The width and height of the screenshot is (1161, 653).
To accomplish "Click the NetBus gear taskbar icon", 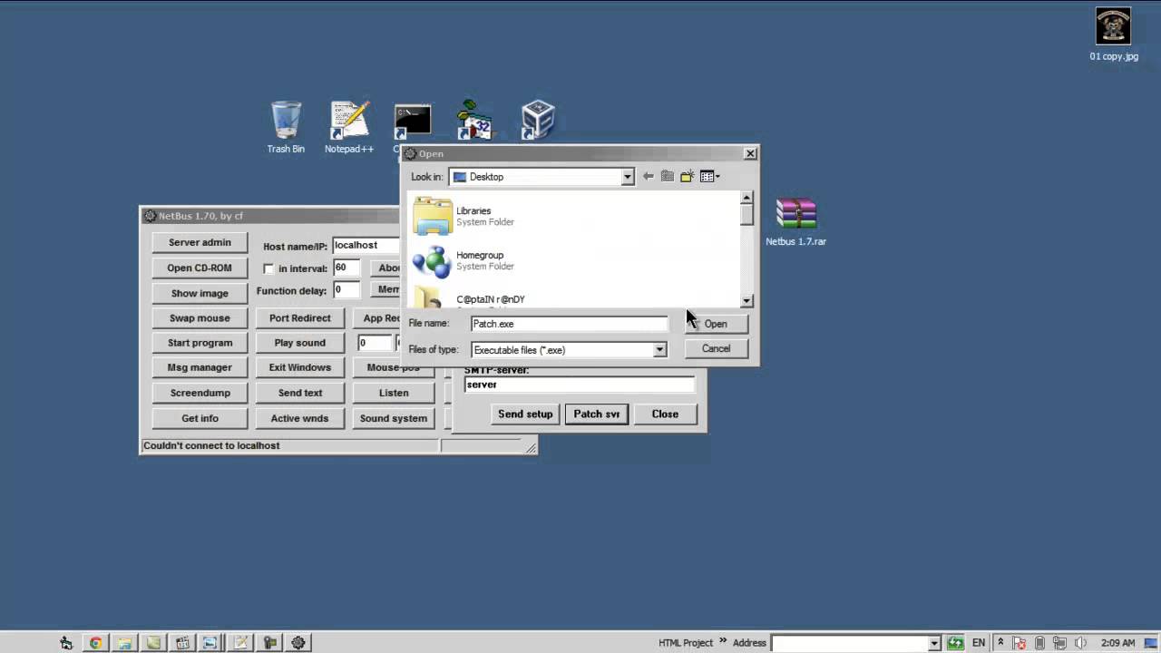I will click(298, 643).
